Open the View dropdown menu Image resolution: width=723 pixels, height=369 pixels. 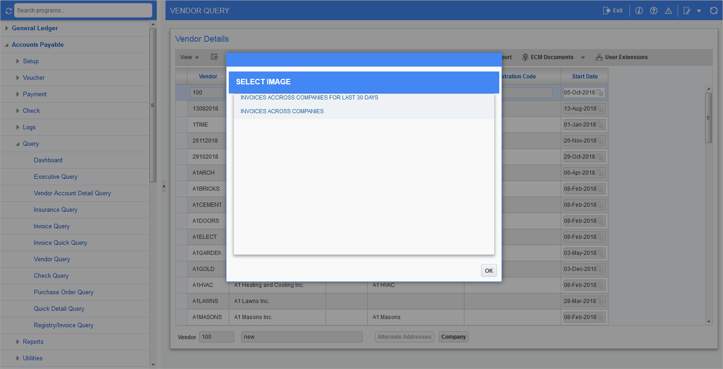(189, 57)
